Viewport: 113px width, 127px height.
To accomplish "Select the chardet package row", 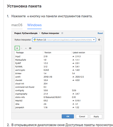I will (57, 80).
